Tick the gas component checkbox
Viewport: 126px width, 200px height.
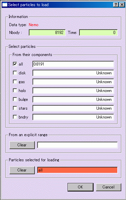tap(15, 81)
